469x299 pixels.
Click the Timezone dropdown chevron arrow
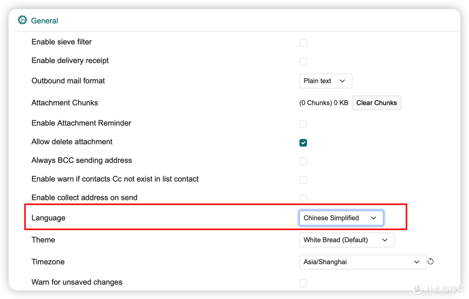[x=416, y=262]
